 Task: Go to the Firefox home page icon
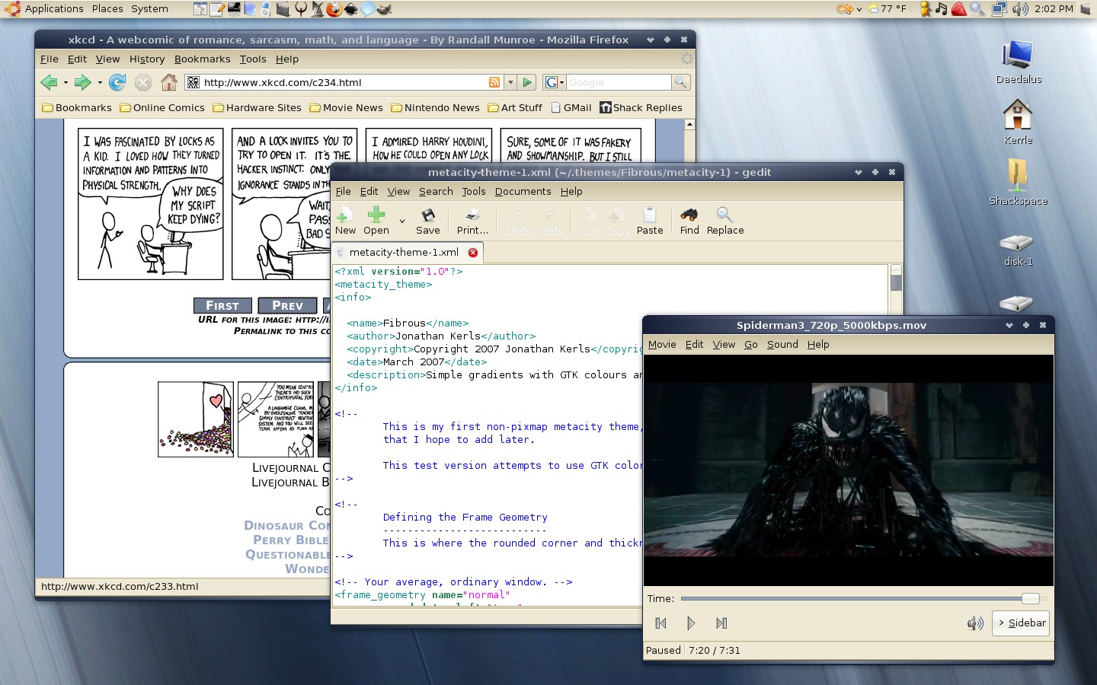(x=169, y=81)
